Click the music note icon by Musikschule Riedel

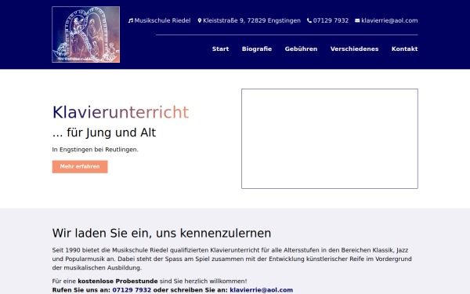[x=130, y=20]
